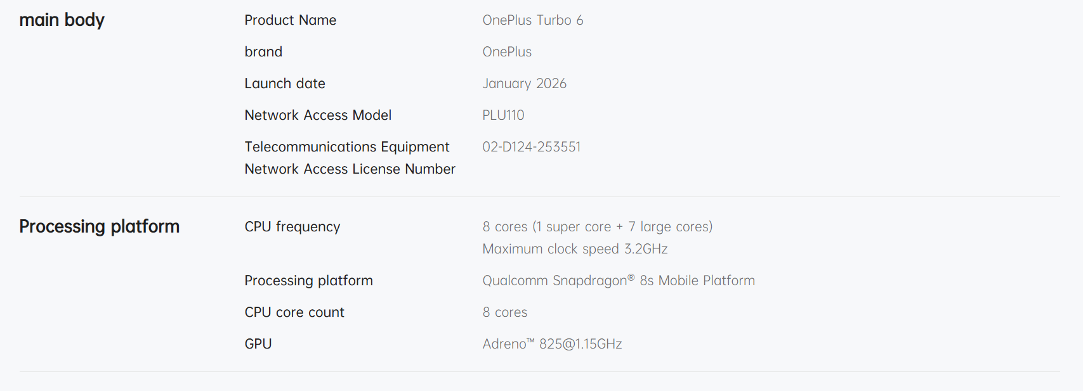Click the "1 super core + 7 large cores" text
The height and width of the screenshot is (391, 1083).
(622, 227)
